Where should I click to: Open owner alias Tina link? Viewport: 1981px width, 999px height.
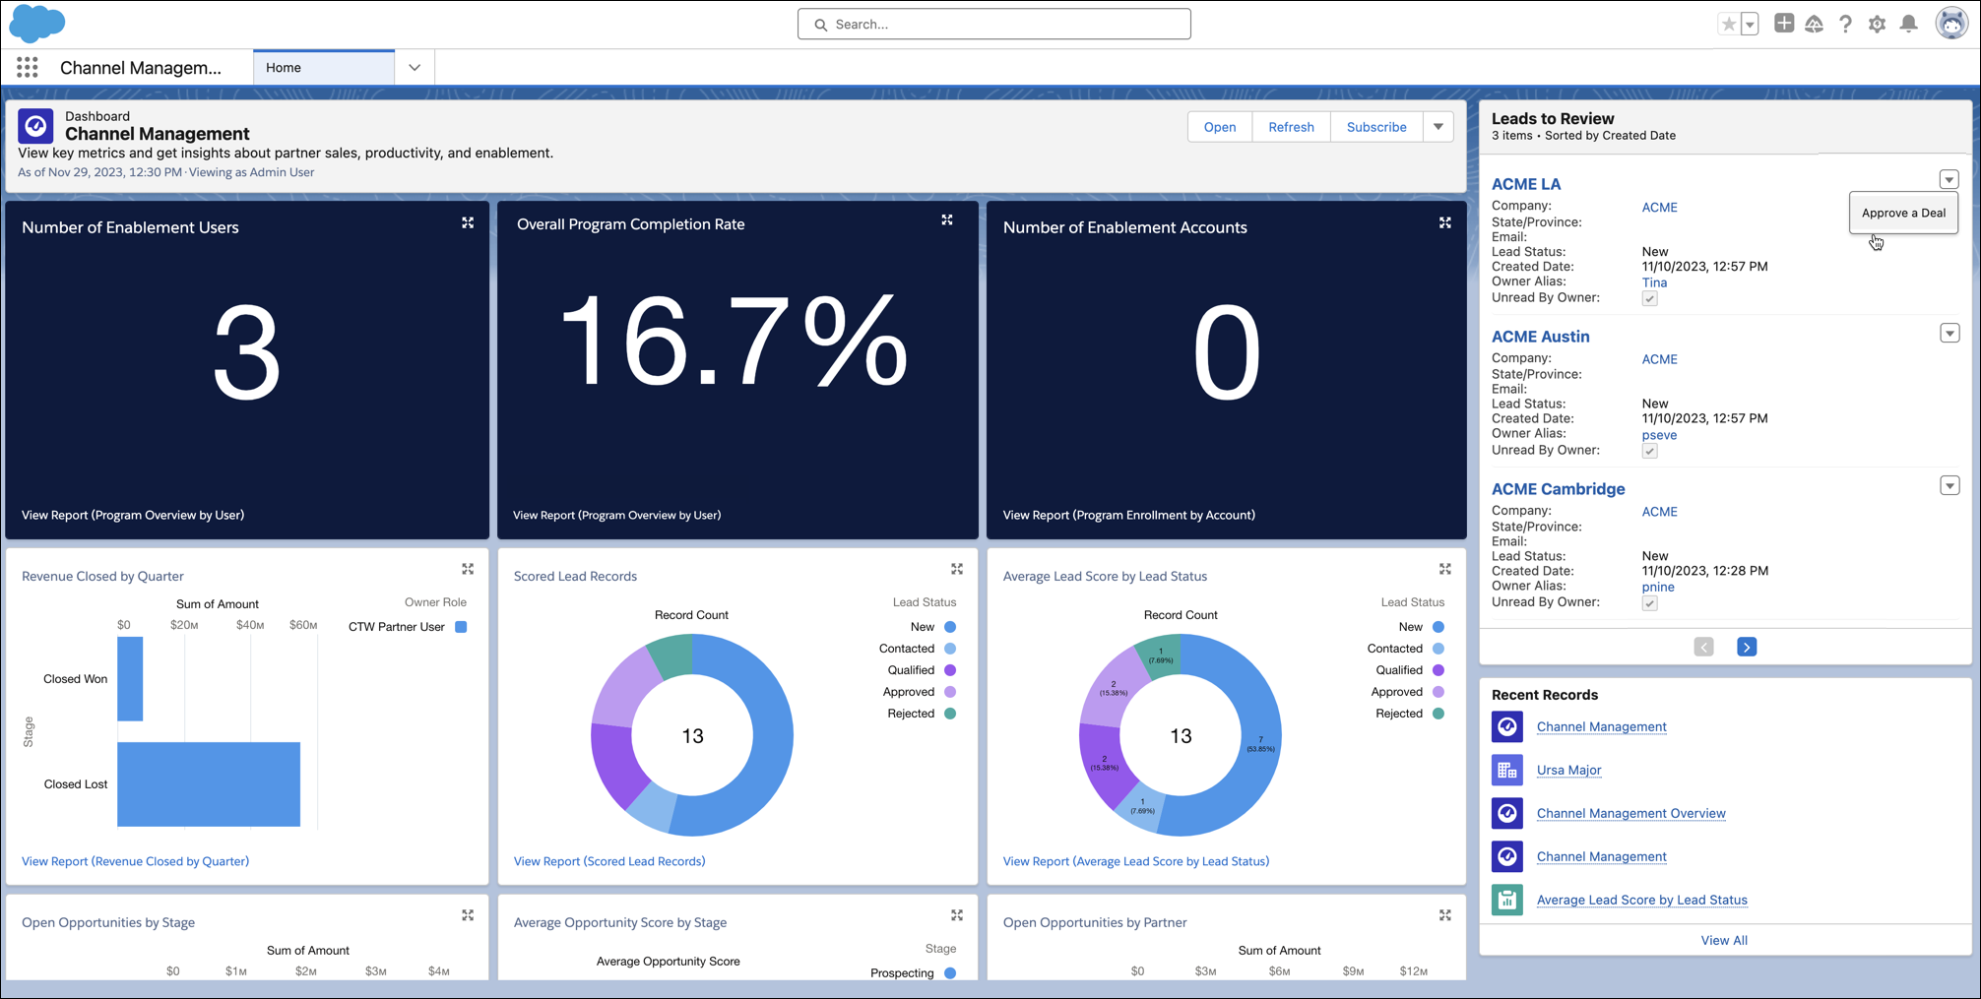1654,282
